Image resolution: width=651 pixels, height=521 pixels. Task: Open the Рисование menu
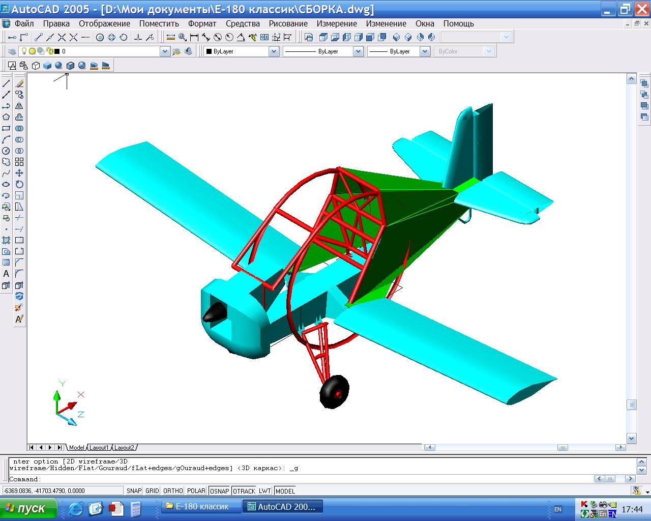(x=288, y=23)
